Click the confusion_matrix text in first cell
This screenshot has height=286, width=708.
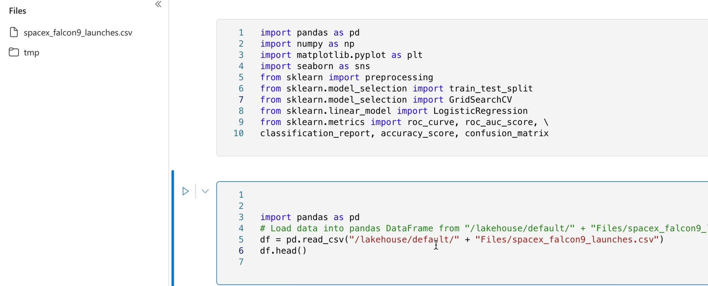pos(507,133)
